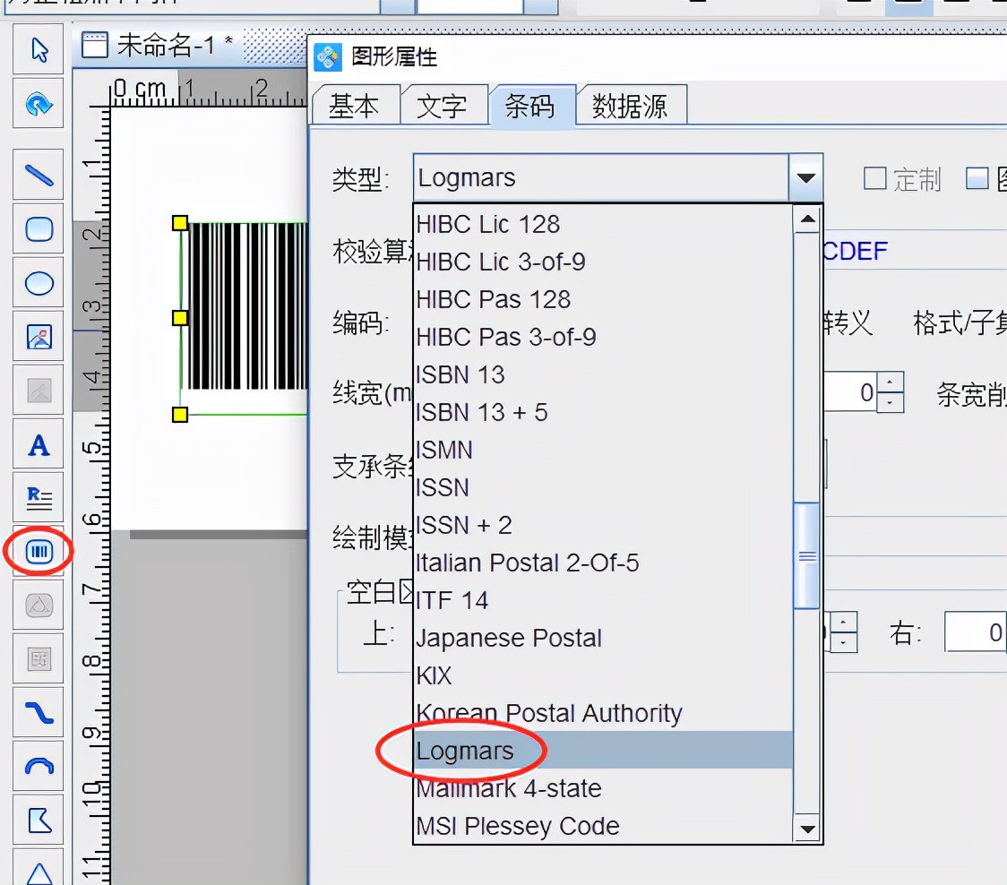
Task: Increase the spinner left of 右
Action: point(844,623)
